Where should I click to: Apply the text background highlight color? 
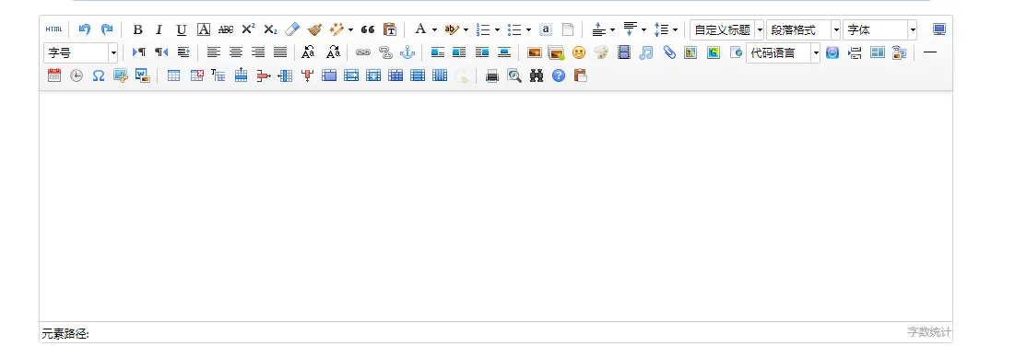click(x=453, y=29)
